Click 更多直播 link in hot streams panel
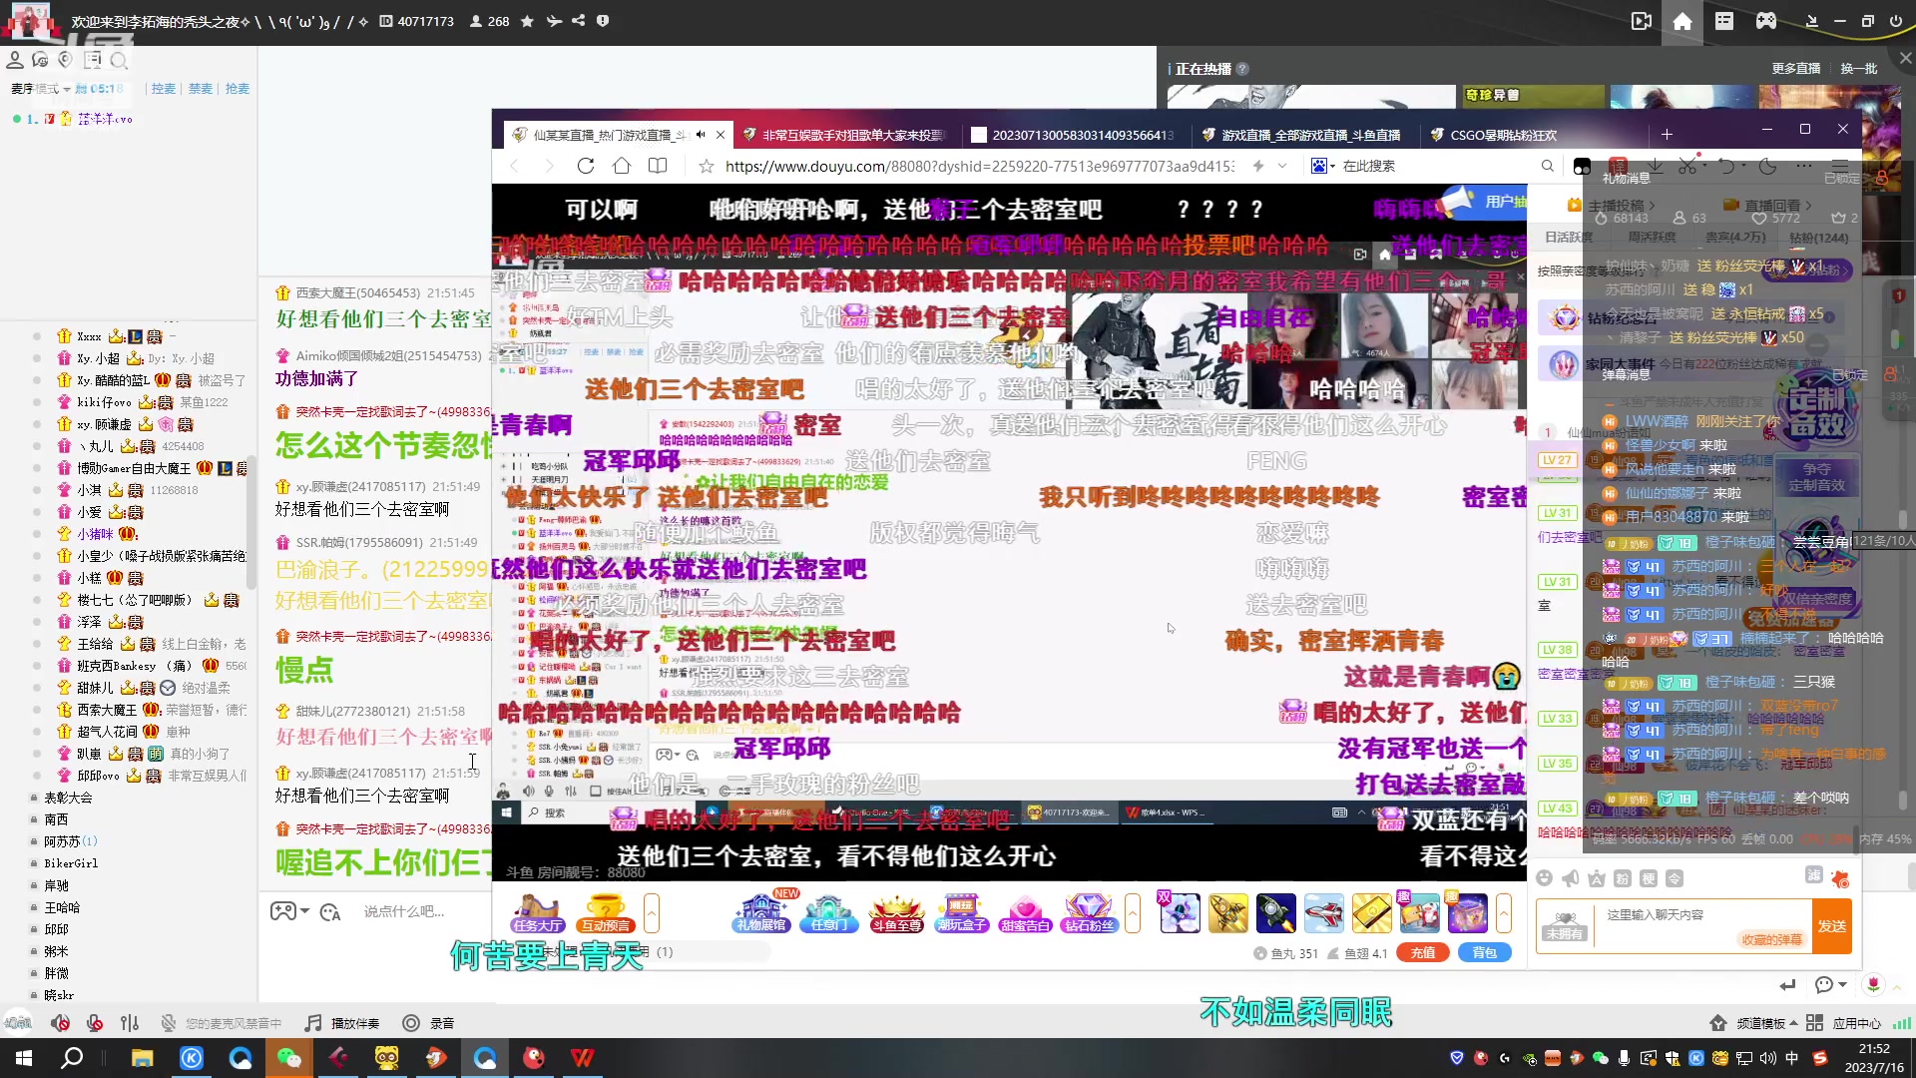The width and height of the screenshot is (1916, 1078). click(x=1796, y=69)
